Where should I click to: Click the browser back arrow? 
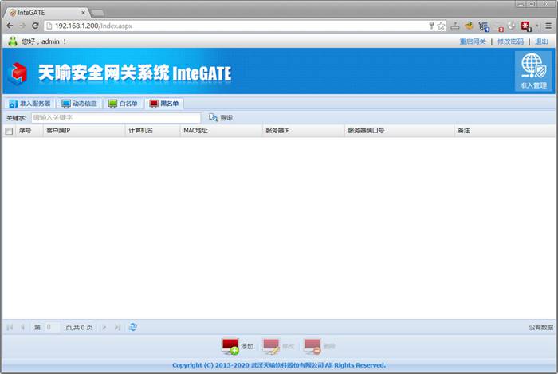pos(10,26)
